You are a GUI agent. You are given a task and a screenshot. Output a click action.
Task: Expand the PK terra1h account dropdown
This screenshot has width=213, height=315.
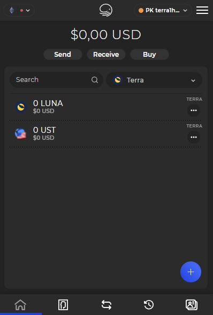(x=163, y=10)
